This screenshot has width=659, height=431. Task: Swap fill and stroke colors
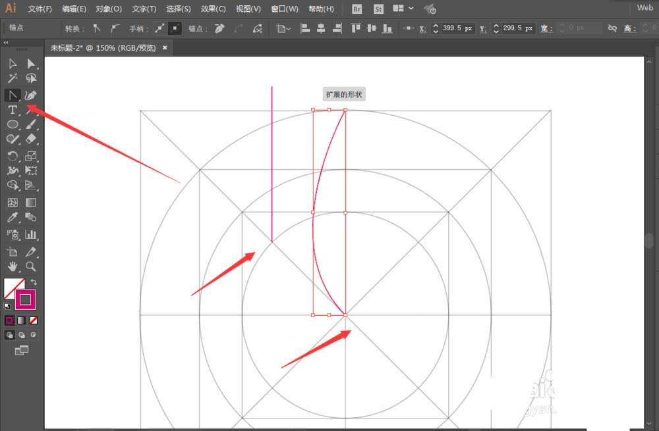34,282
